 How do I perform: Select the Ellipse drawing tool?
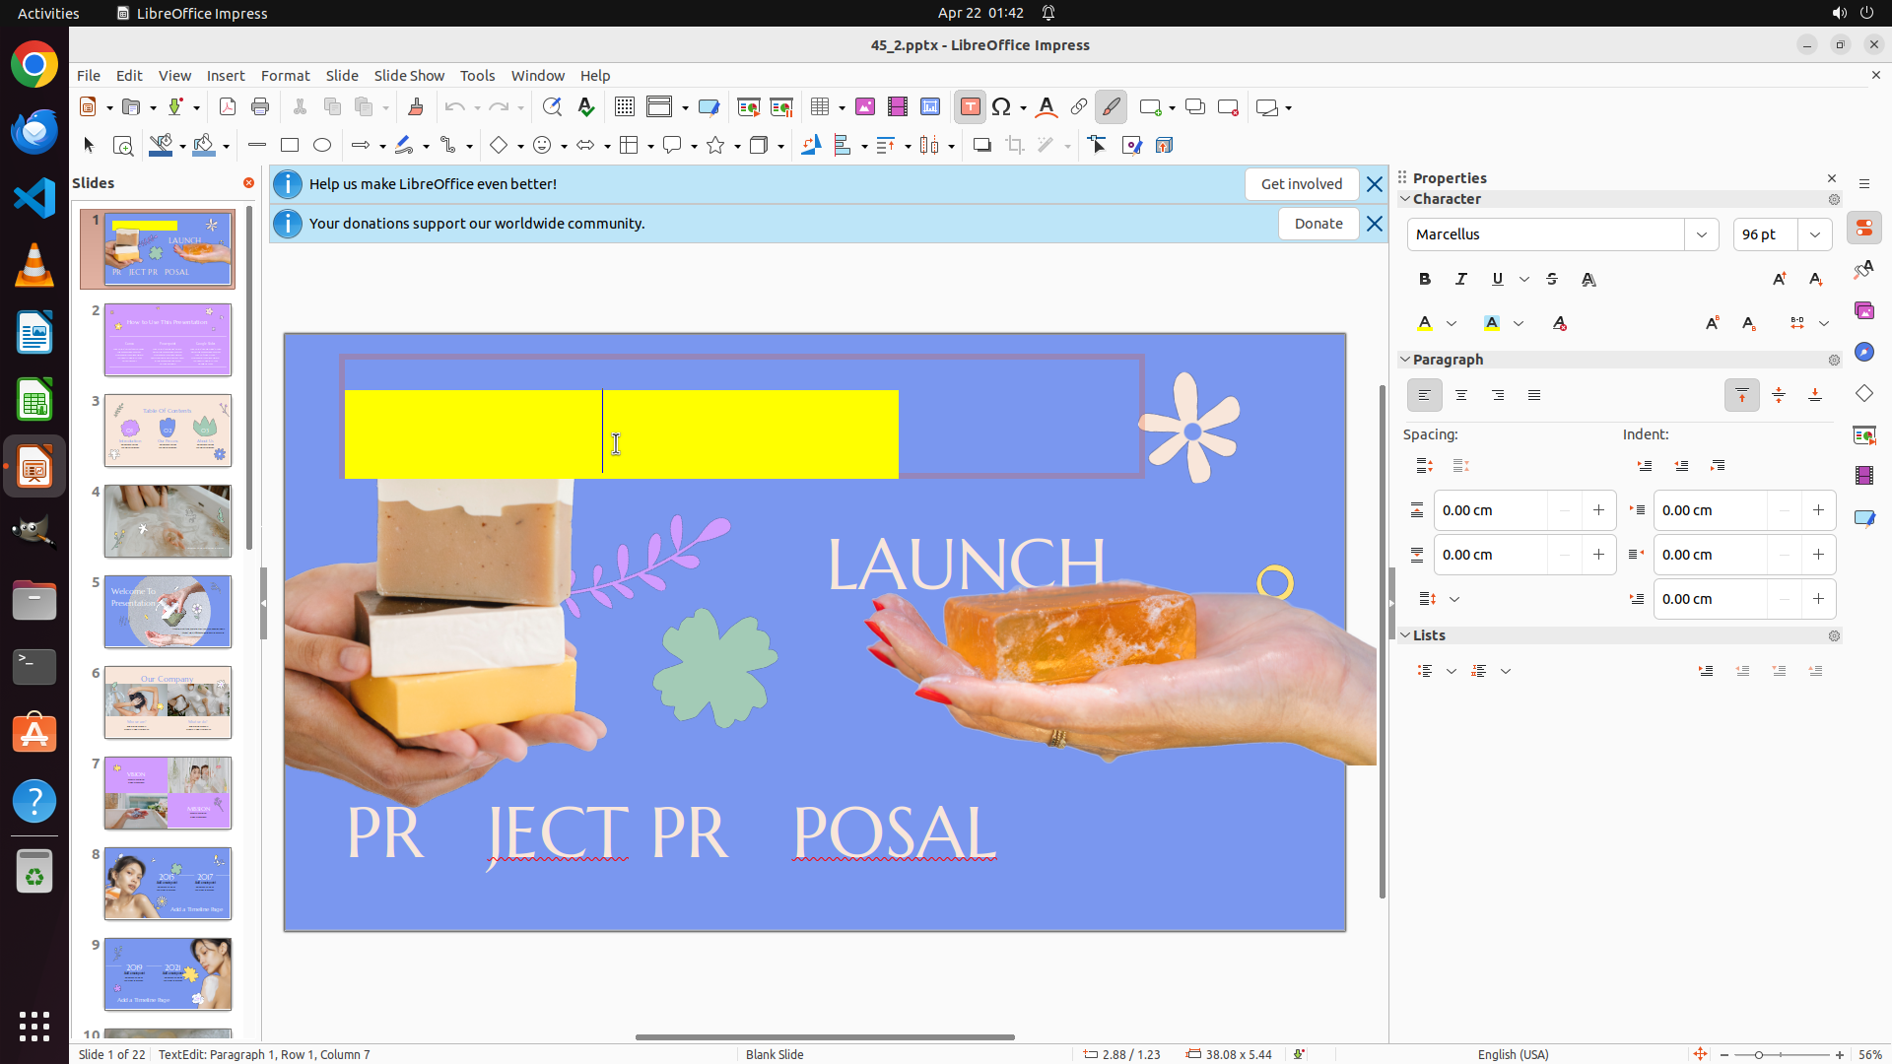tap(322, 146)
